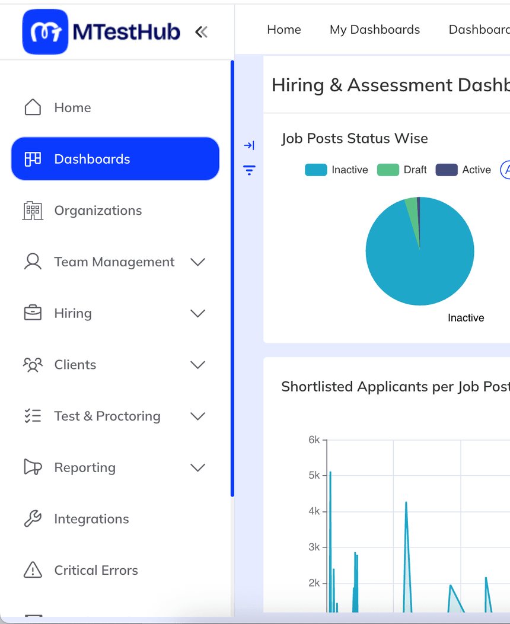Click the Organizations building icon

click(x=33, y=210)
